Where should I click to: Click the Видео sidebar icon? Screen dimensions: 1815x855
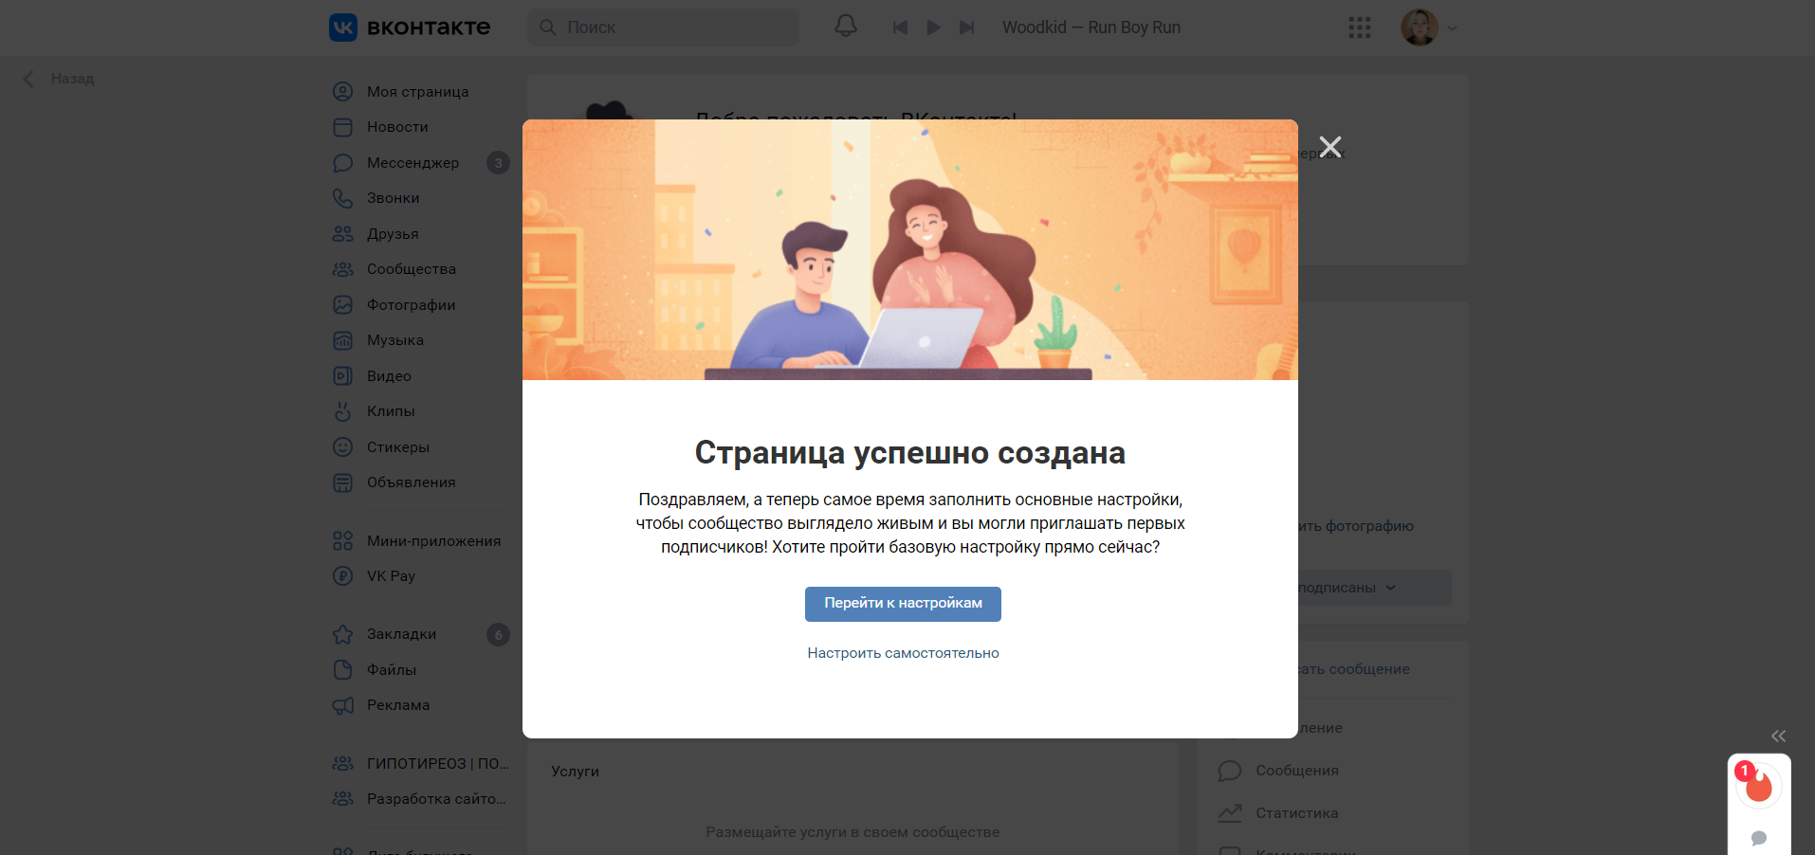pos(342,376)
